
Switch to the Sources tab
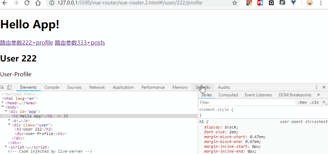tap(74, 87)
